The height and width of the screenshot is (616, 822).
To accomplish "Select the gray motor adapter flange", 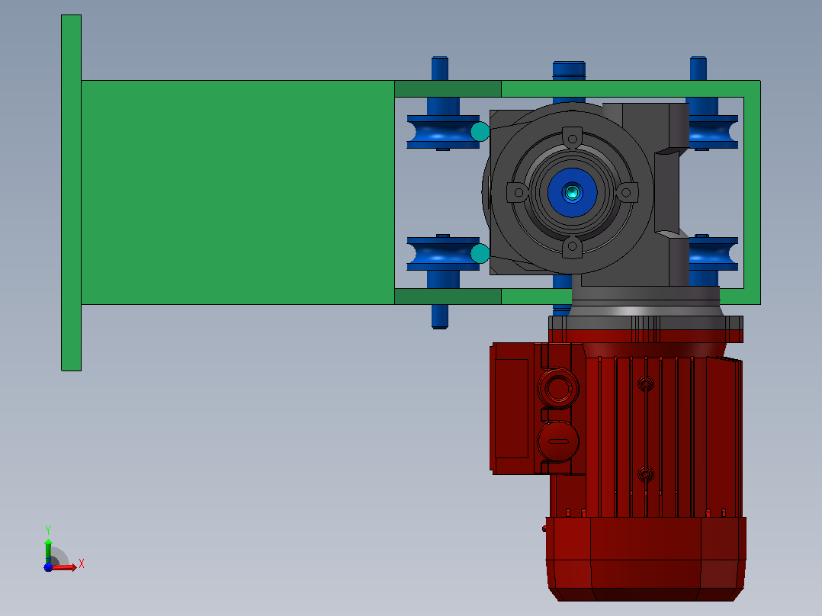I will point(646,322).
